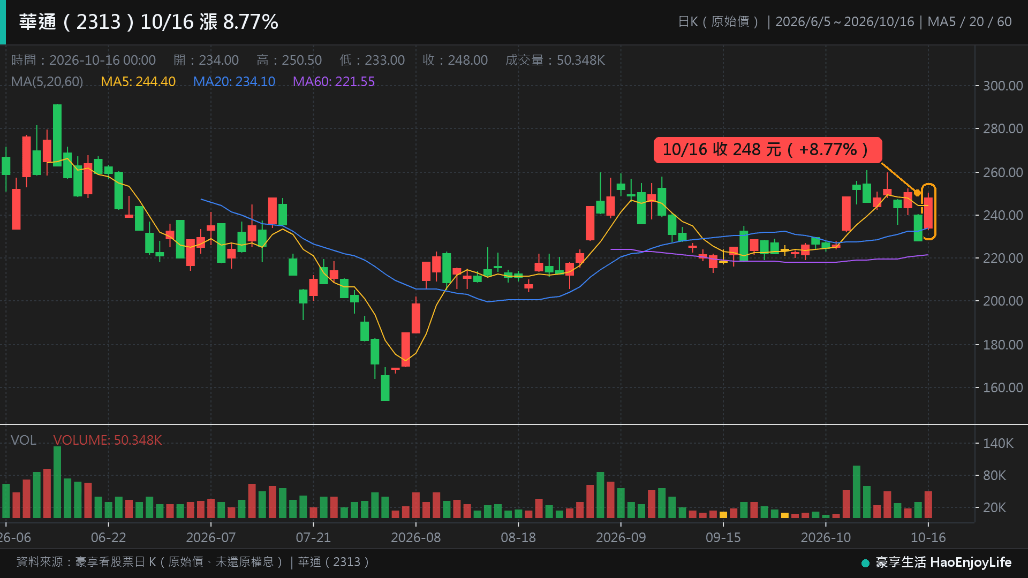Click the 收：248.00 close price value
This screenshot has width=1028, height=578.
point(455,60)
